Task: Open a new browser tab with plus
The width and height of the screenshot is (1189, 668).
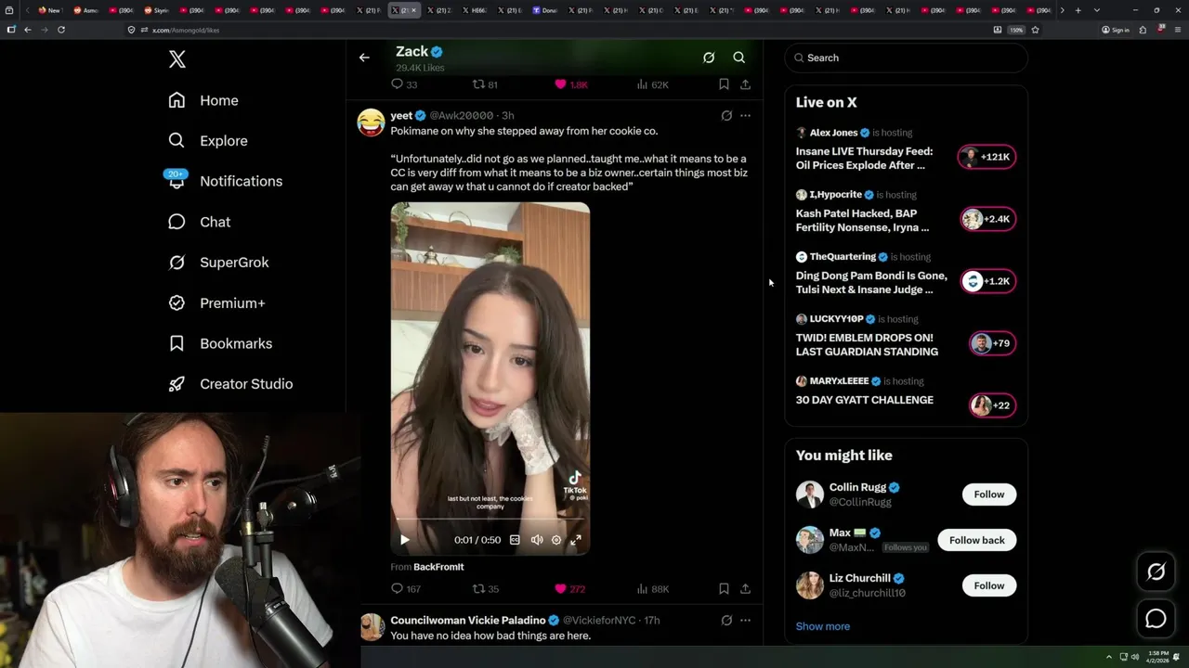Action: [x=1078, y=10]
